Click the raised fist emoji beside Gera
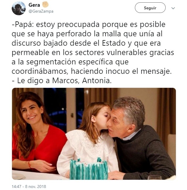 [45, 4]
